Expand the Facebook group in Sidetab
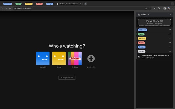This screenshot has height=109, width=175. (170, 30)
